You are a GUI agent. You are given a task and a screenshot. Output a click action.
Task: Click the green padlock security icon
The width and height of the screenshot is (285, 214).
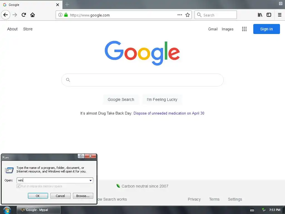point(66,15)
